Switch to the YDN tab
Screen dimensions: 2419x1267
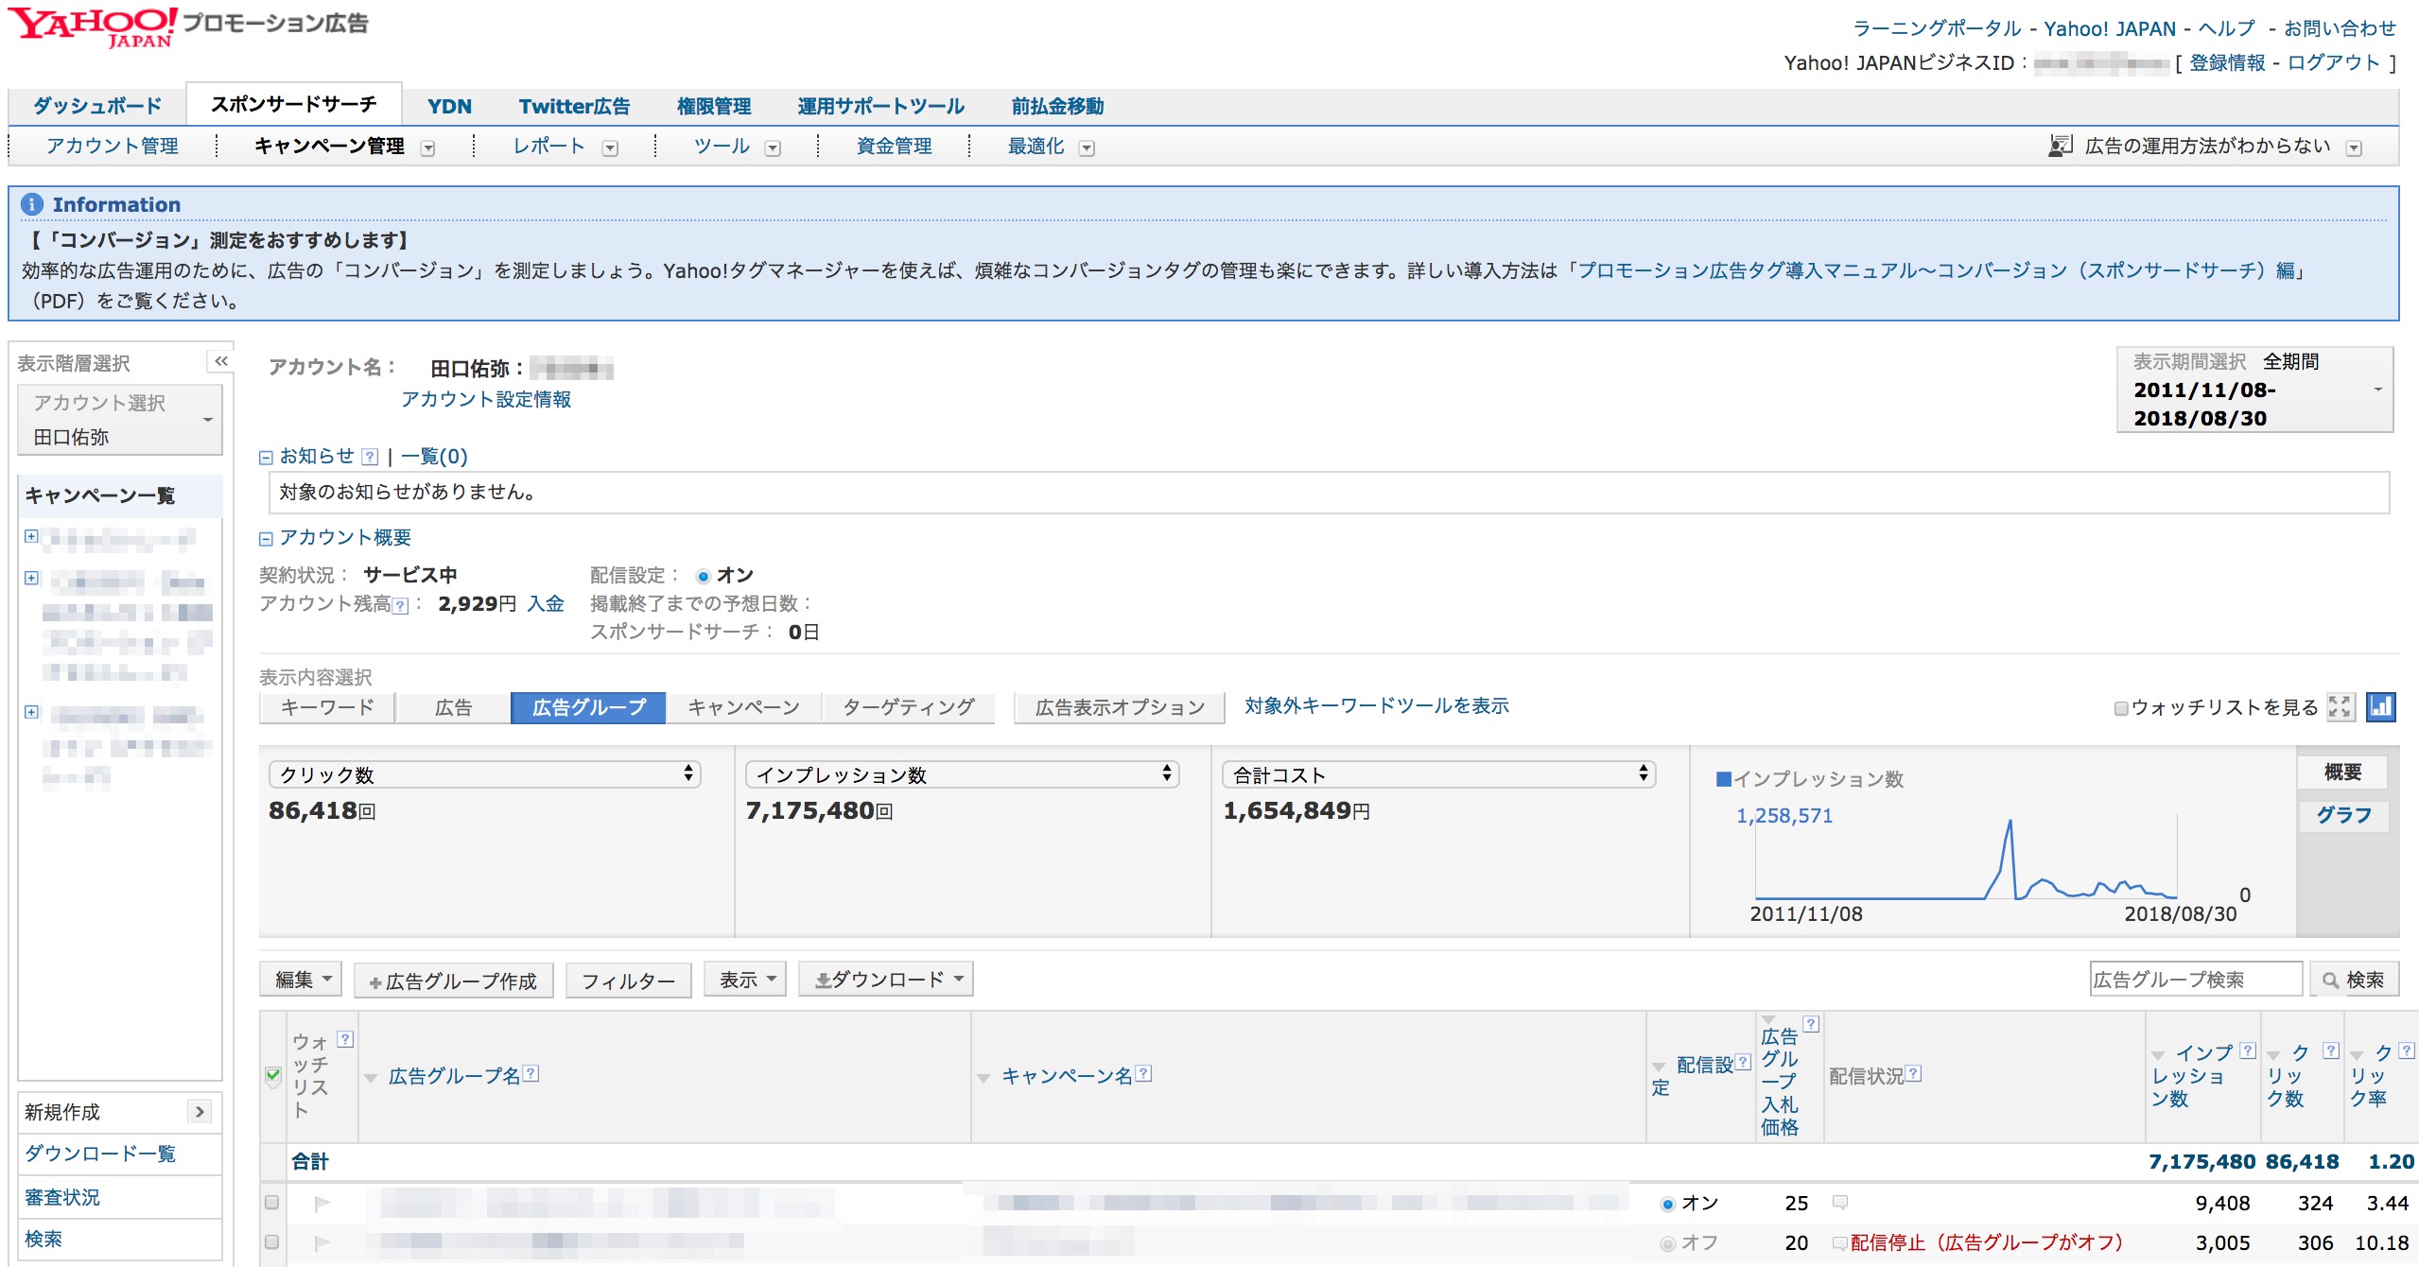pyautogui.click(x=449, y=106)
